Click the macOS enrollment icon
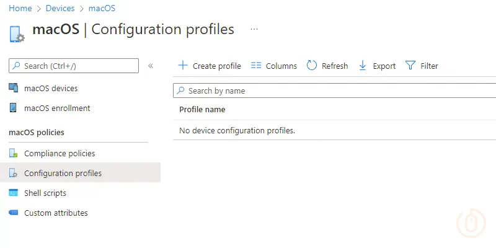The height and width of the screenshot is (248, 496). point(14,108)
